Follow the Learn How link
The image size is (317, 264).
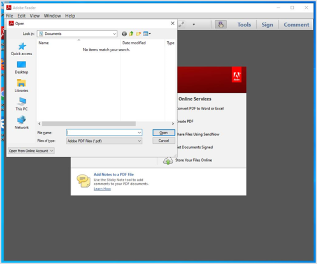click(x=102, y=189)
